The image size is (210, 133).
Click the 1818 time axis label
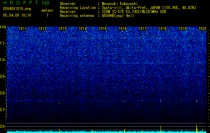pos(163,29)
